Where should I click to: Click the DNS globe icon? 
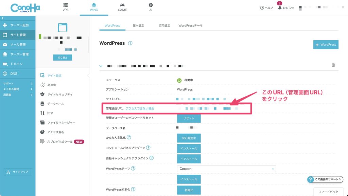point(5,73)
